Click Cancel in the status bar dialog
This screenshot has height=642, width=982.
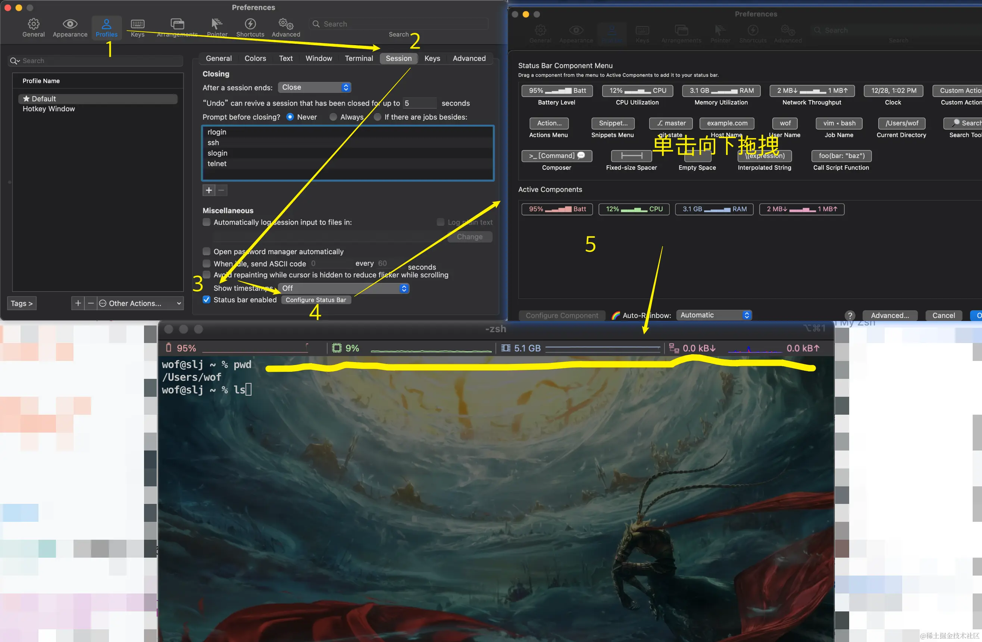(943, 316)
